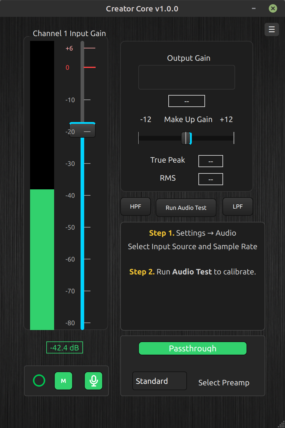Click the green input level meter
Viewport: 285px width, 428px height.
click(x=42, y=259)
